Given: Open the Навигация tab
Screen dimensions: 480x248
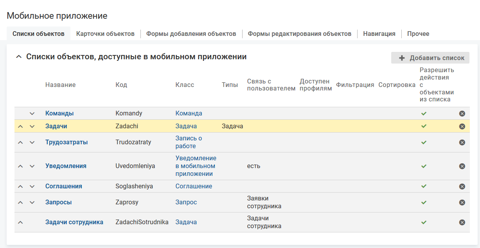Looking at the screenshot, I should [379, 34].
